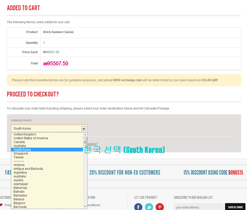Select Taiwan from the dropdown list
The width and height of the screenshot is (247, 210).
pyautogui.click(x=19, y=157)
